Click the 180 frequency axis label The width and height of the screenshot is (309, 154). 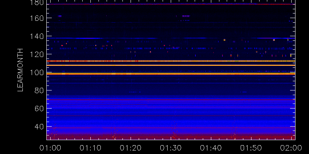[x=36, y=3]
